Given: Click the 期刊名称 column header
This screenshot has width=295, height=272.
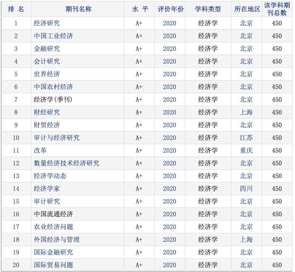Looking at the screenshot, I should point(78,9).
